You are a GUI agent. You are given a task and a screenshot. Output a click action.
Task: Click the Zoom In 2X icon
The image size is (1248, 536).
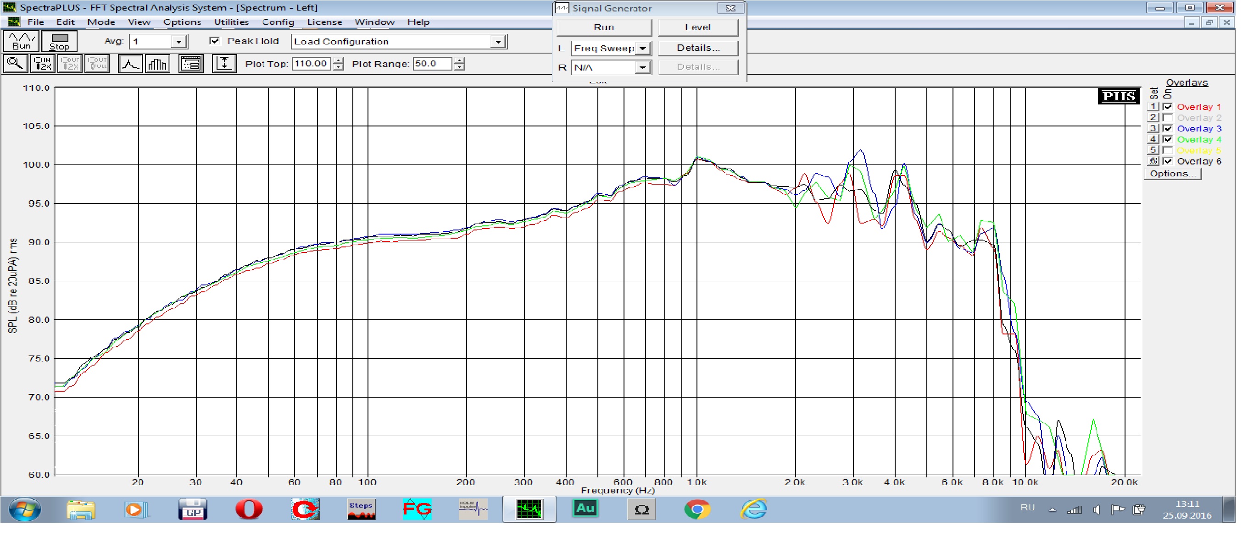coord(42,64)
